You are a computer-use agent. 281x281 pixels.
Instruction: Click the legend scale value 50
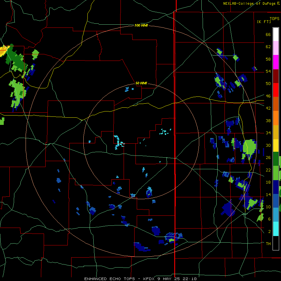[268, 83]
